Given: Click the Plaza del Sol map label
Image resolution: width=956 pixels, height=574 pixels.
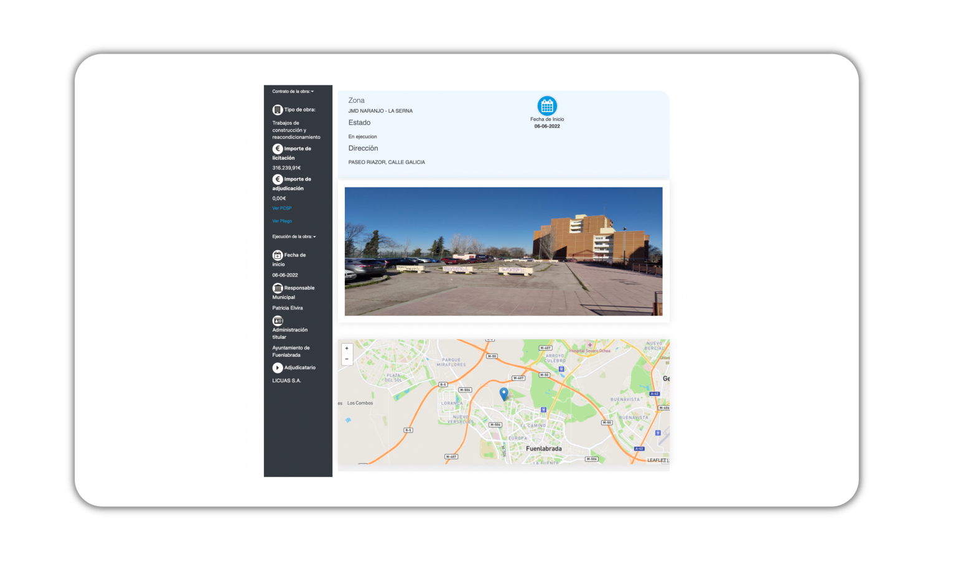Looking at the screenshot, I should click(x=394, y=378).
